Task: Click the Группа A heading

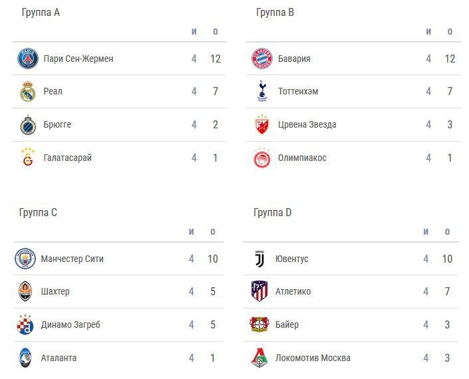Action: click(x=41, y=13)
